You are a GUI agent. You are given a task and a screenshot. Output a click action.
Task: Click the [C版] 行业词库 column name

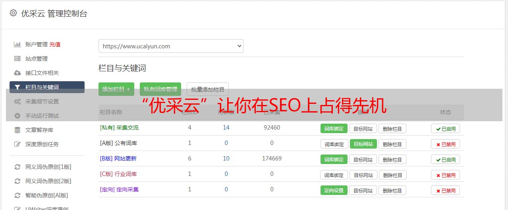click(x=118, y=174)
